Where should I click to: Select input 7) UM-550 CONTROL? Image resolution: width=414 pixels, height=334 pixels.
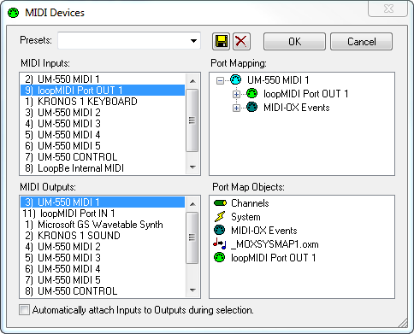[103, 157]
